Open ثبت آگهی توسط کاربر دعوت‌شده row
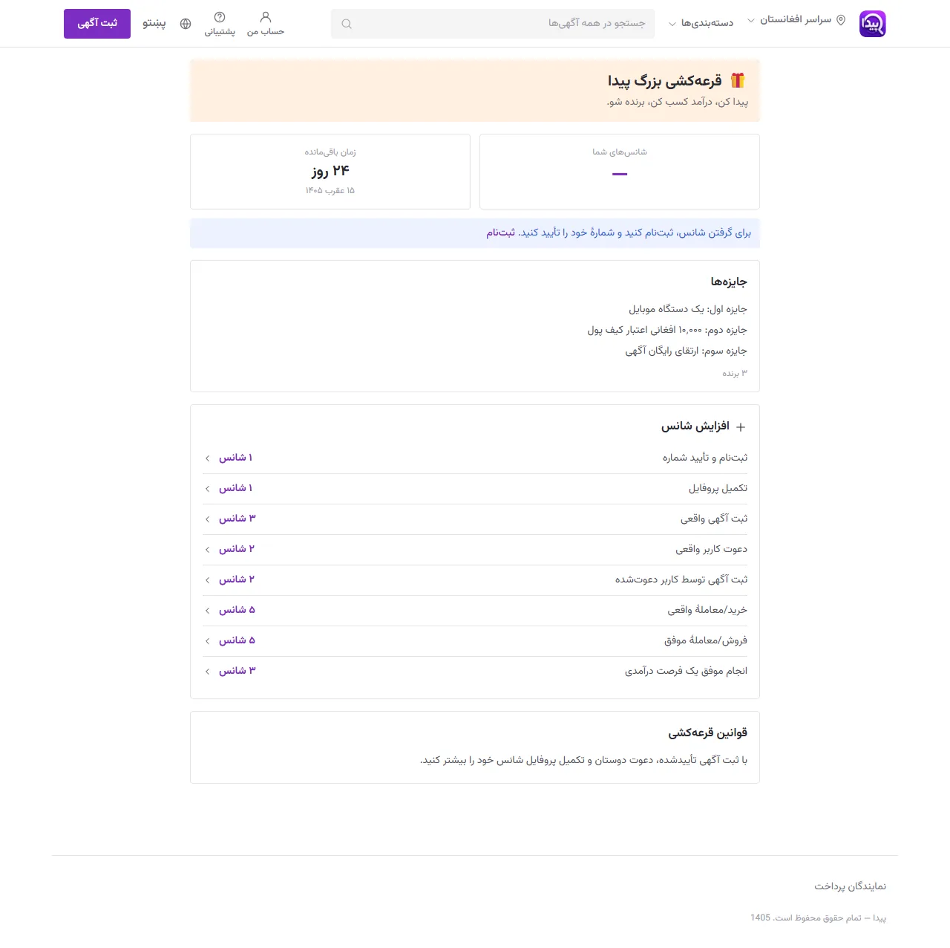This screenshot has height=948, width=950. [475, 579]
